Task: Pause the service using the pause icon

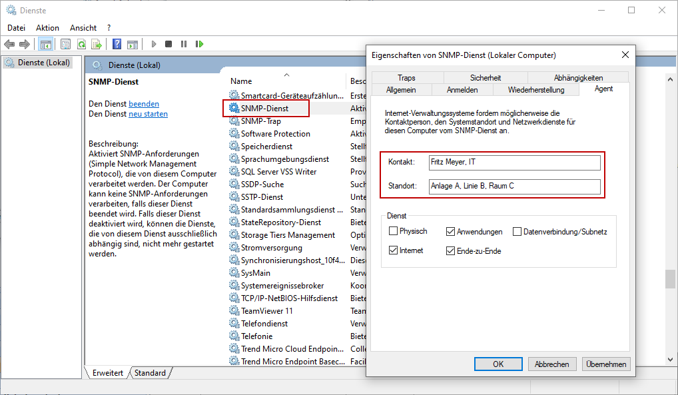Action: coord(184,44)
